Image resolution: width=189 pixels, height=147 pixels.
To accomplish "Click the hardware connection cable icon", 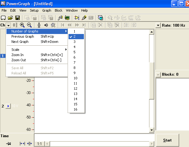I will click(x=60, y=18).
